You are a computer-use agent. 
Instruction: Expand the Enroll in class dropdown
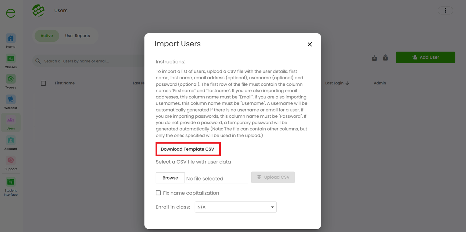[235, 207]
